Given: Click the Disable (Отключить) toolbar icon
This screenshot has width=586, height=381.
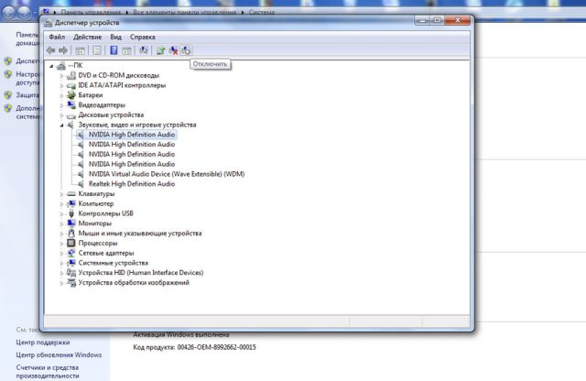Looking at the screenshot, I should (186, 50).
